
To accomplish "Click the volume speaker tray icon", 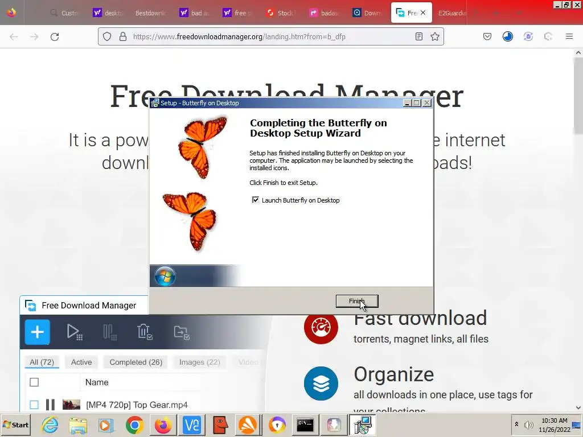I will (x=528, y=424).
